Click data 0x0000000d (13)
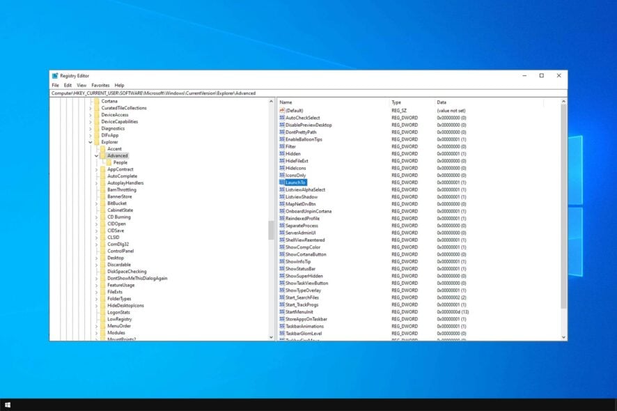617x411 pixels. click(x=453, y=312)
